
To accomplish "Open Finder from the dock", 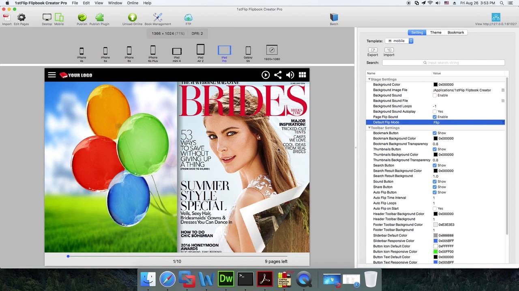I will [148, 279].
